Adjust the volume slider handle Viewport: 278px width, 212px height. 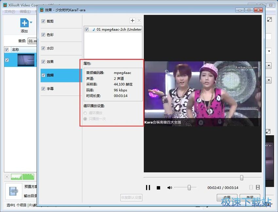189,188
